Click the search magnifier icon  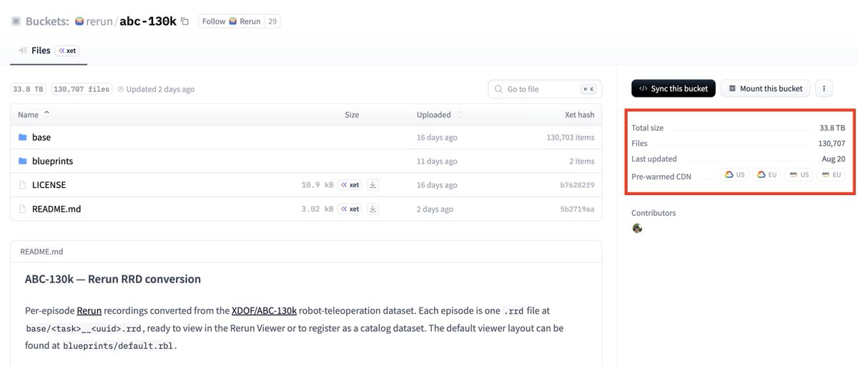(x=498, y=89)
